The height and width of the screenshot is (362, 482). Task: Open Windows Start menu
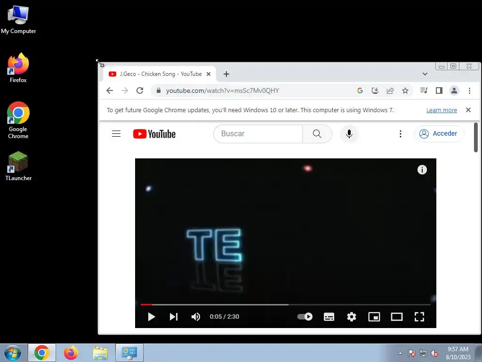tap(12, 353)
